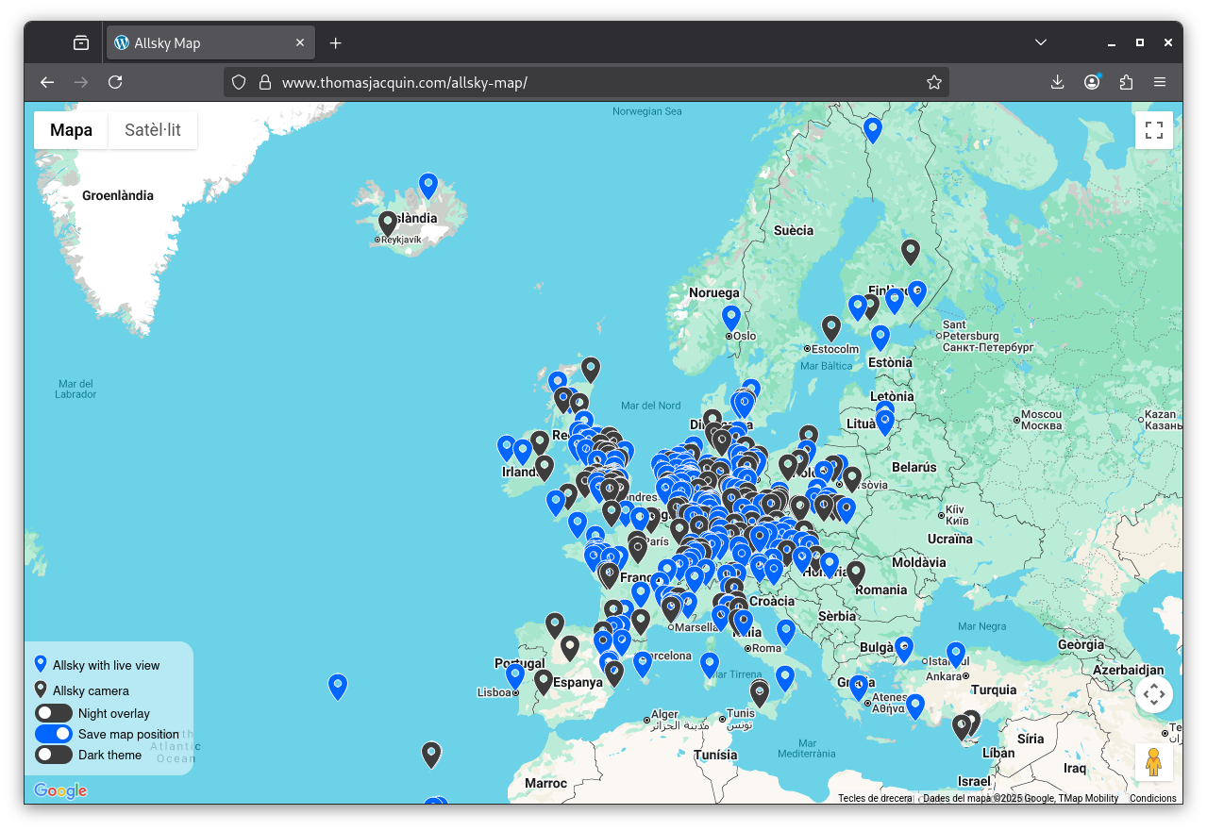The image size is (1207, 831).
Task: Click the dark camera marker near Reykjavík
Action: (x=388, y=223)
